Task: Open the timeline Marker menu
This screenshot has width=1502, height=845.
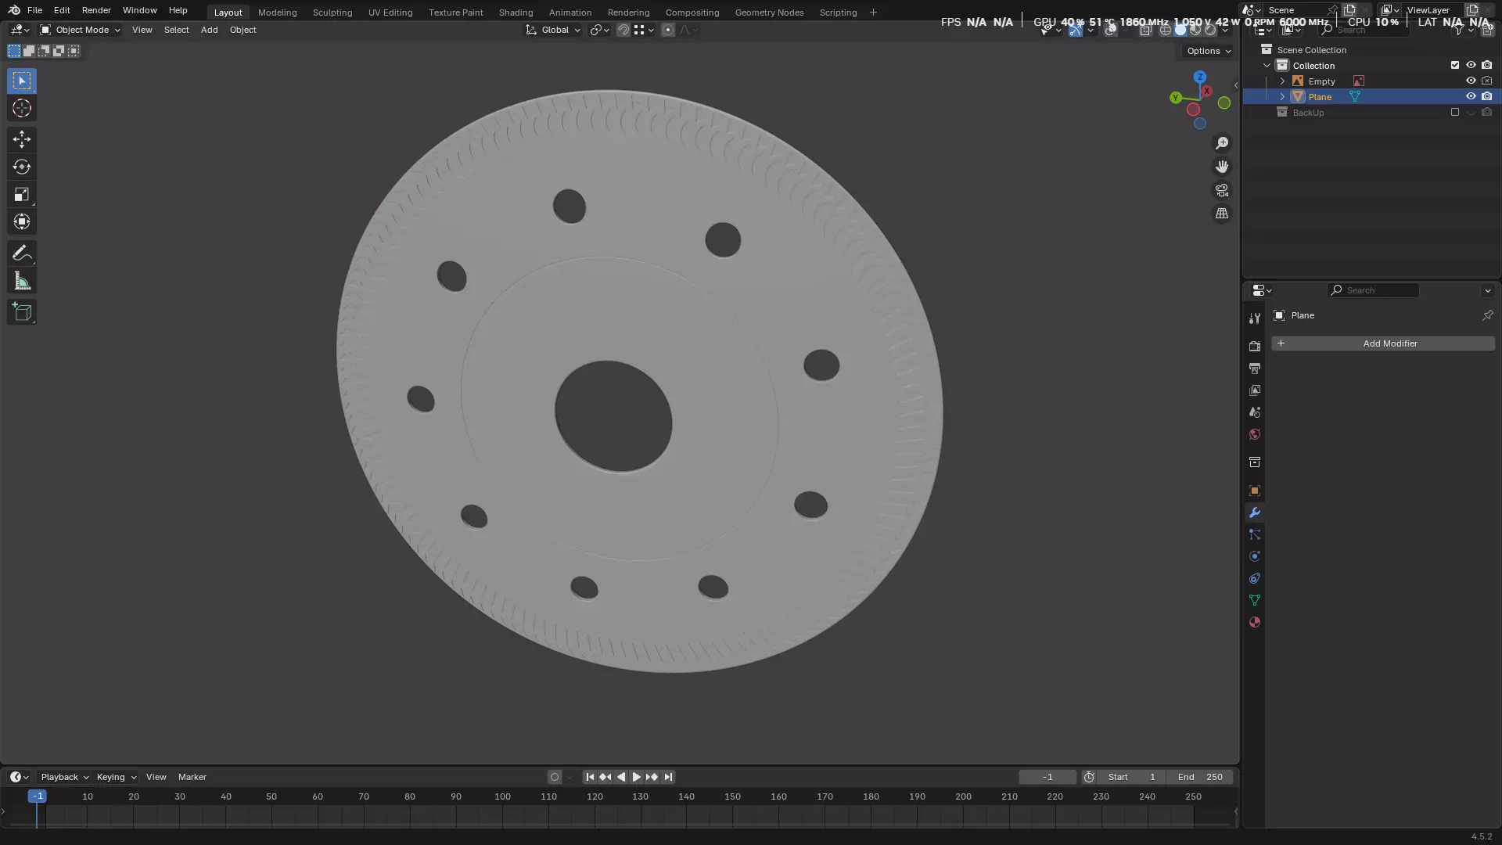Action: [x=192, y=777]
